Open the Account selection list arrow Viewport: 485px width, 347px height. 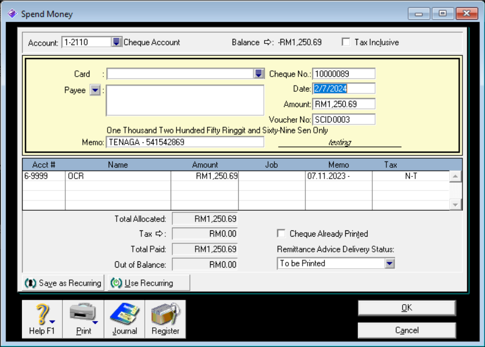(x=117, y=42)
